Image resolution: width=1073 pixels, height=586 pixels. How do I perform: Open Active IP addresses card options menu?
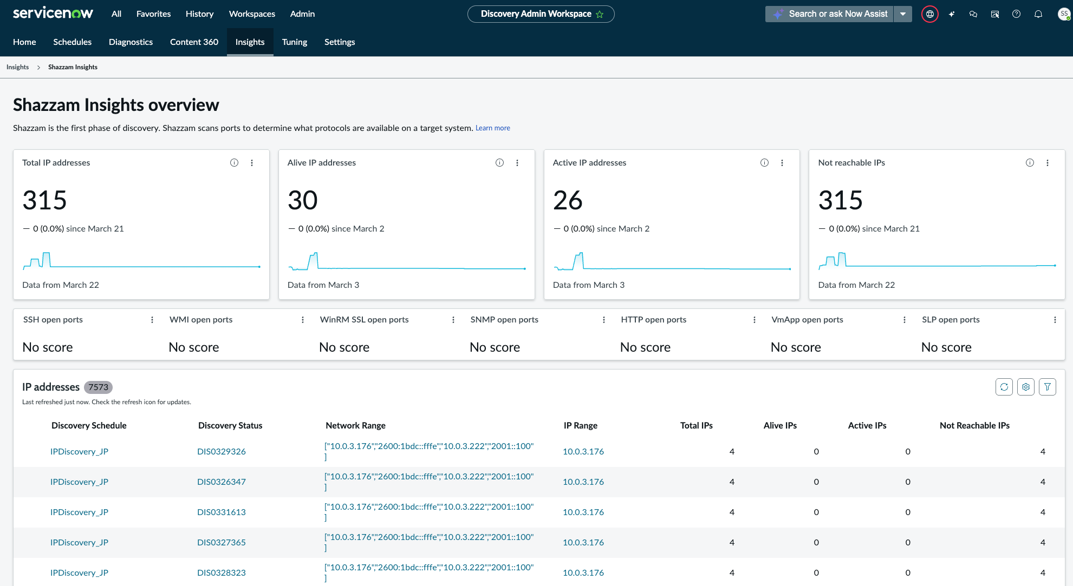tap(782, 163)
